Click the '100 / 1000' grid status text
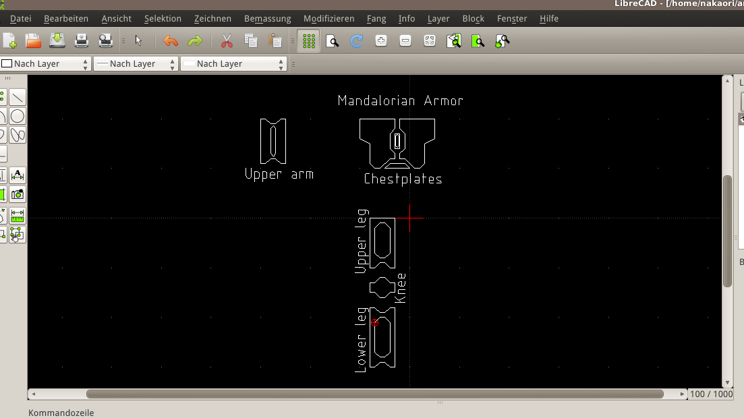This screenshot has width=744, height=418. [x=711, y=394]
